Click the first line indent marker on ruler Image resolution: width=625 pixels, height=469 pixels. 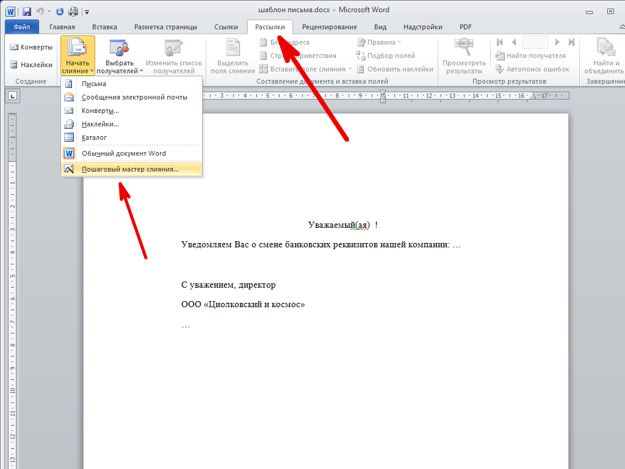click(383, 93)
